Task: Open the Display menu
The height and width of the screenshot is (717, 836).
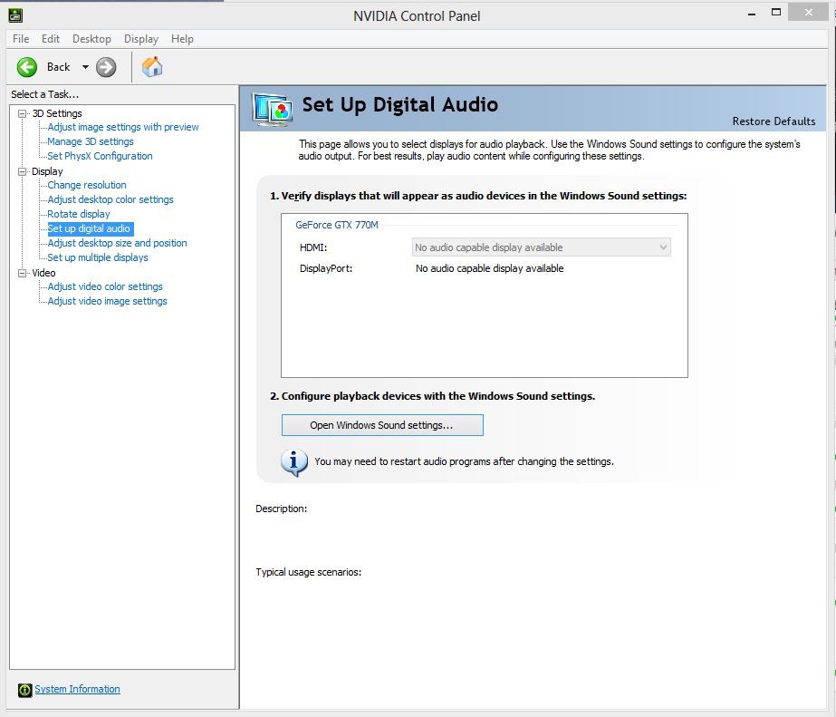Action: click(x=141, y=39)
